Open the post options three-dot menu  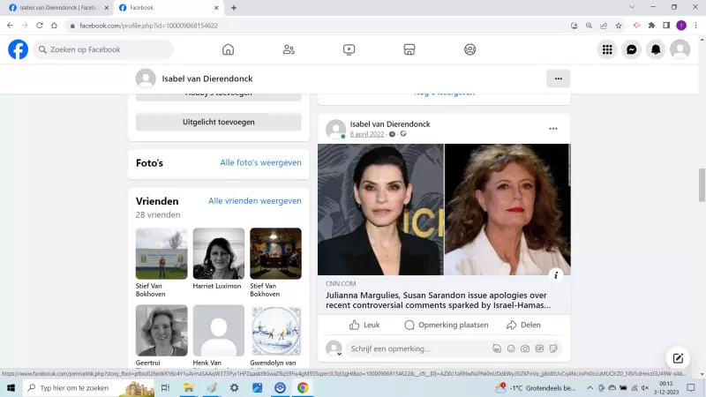point(553,129)
